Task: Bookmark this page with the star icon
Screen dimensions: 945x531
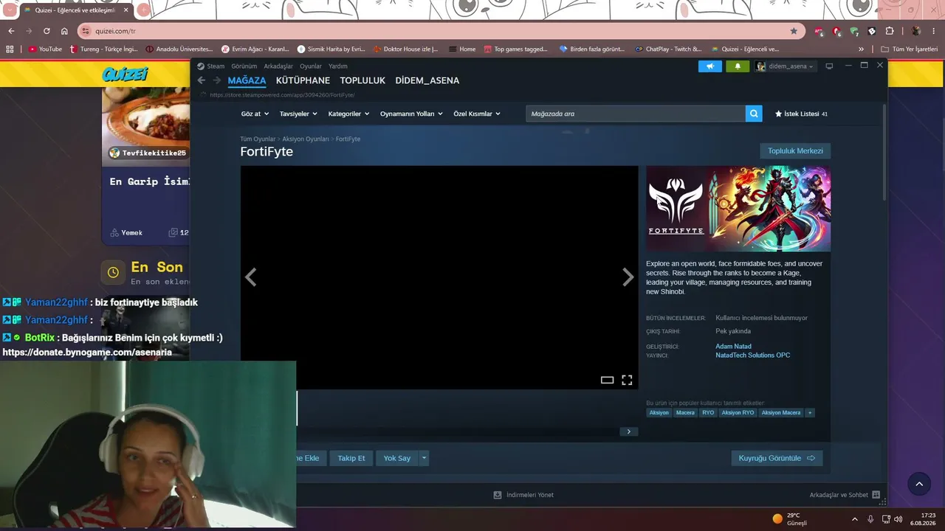Action: [x=794, y=31]
